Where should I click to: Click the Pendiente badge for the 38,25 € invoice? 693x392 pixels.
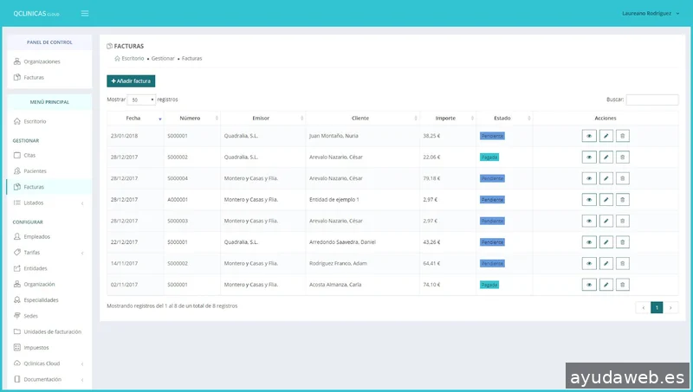(x=492, y=136)
